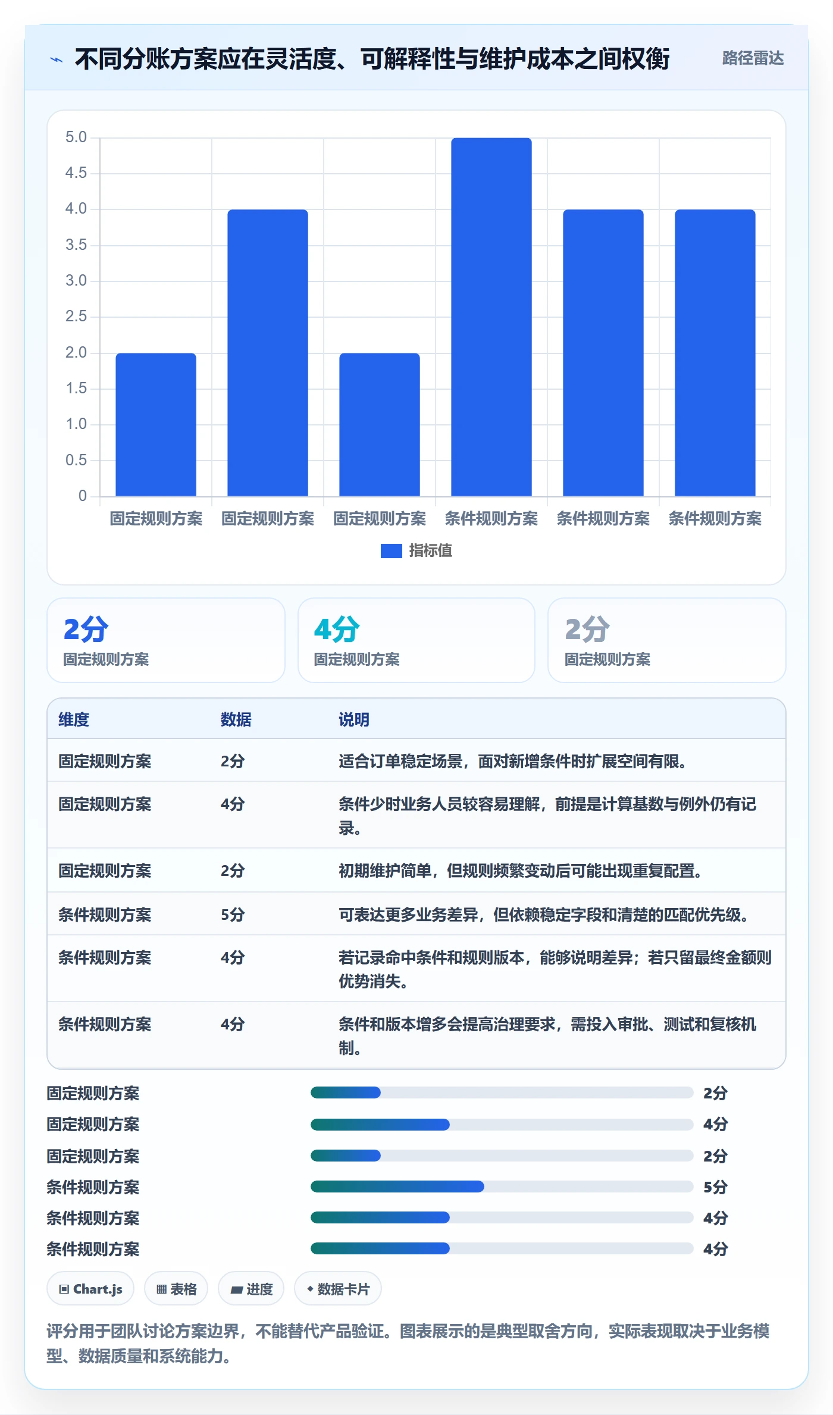
Task: Click the 路径雷达 tag in header
Action: (753, 58)
